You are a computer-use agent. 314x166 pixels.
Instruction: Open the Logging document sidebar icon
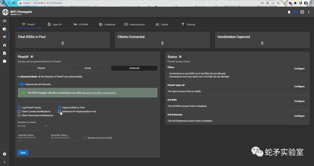click(4, 53)
